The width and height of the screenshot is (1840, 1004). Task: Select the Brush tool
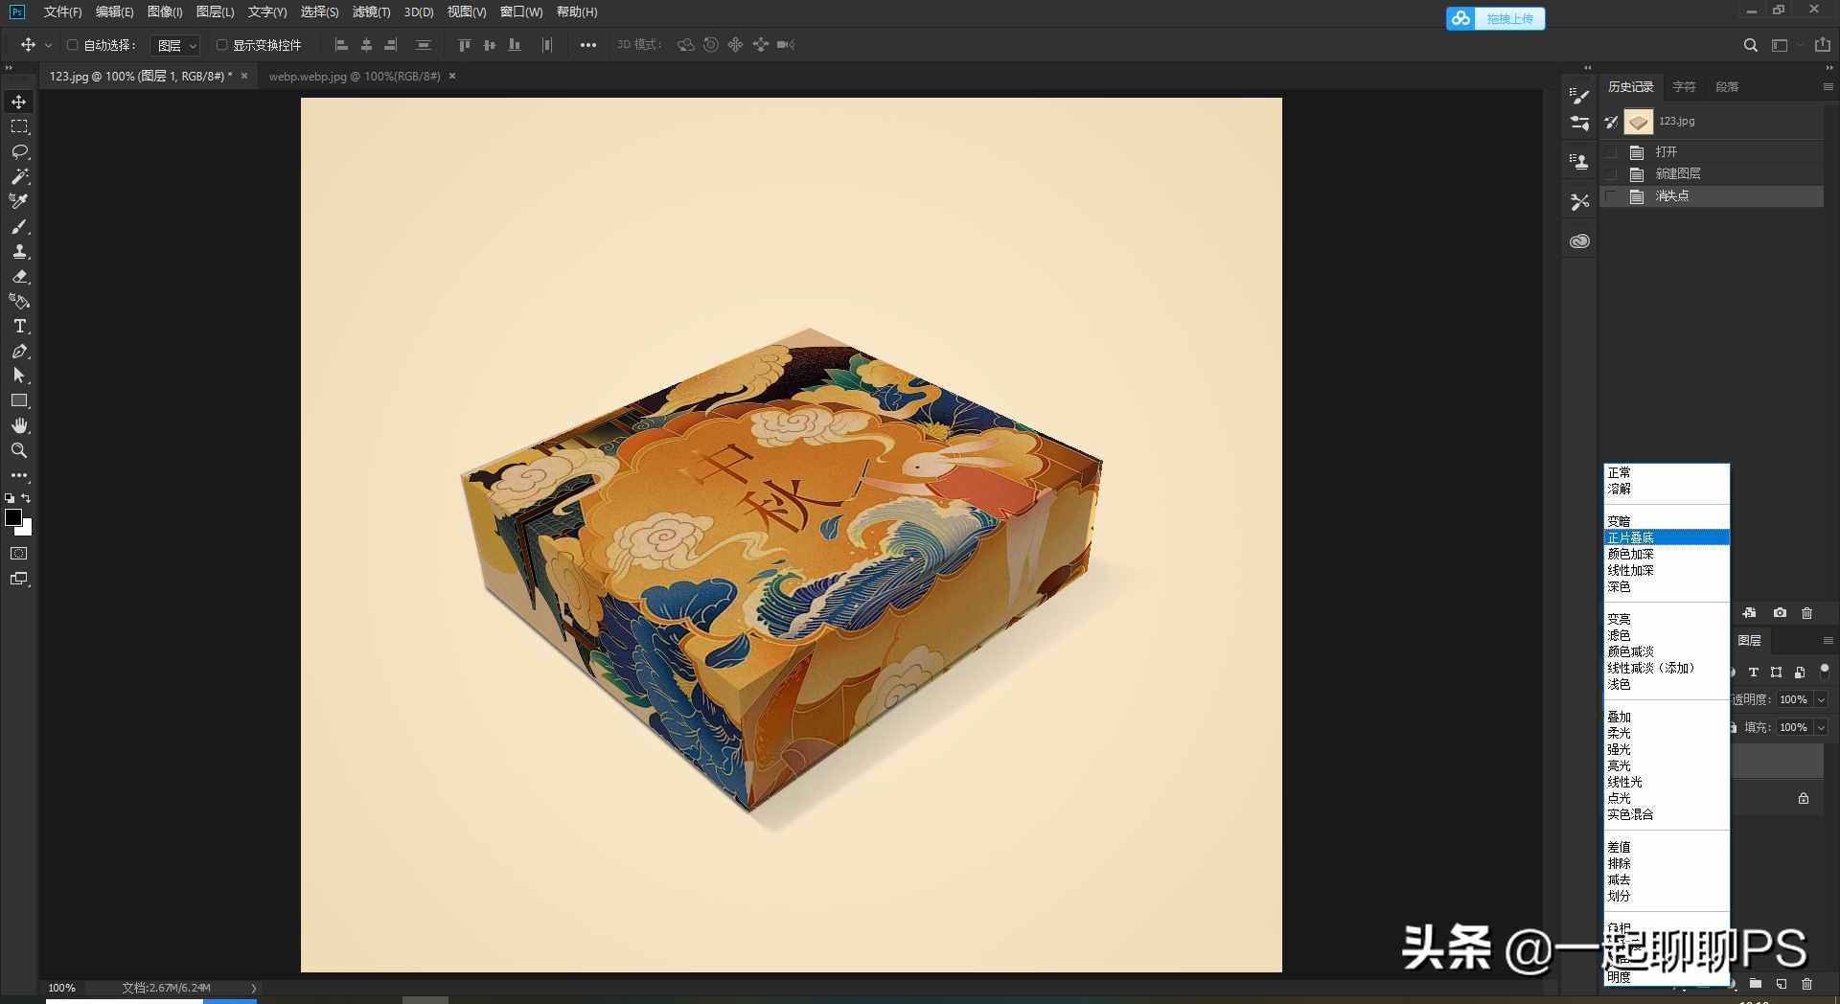(x=19, y=227)
